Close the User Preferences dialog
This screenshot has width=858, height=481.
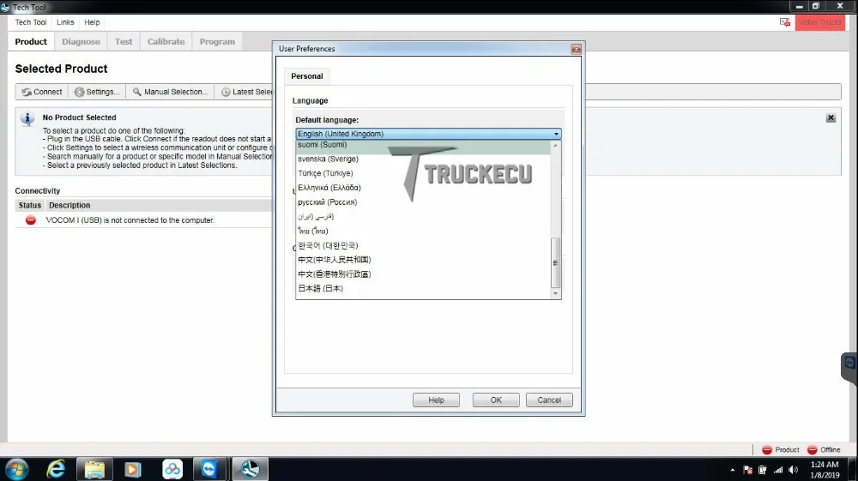[577, 49]
